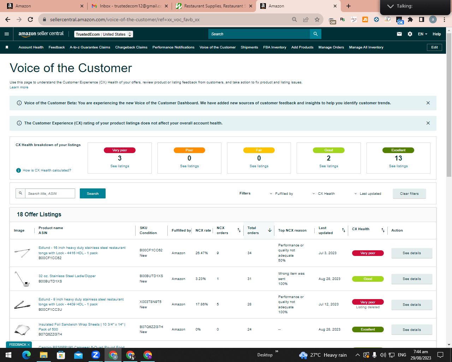Sort by CX Health column arrows
This screenshot has width=452, height=362.
(x=383, y=230)
